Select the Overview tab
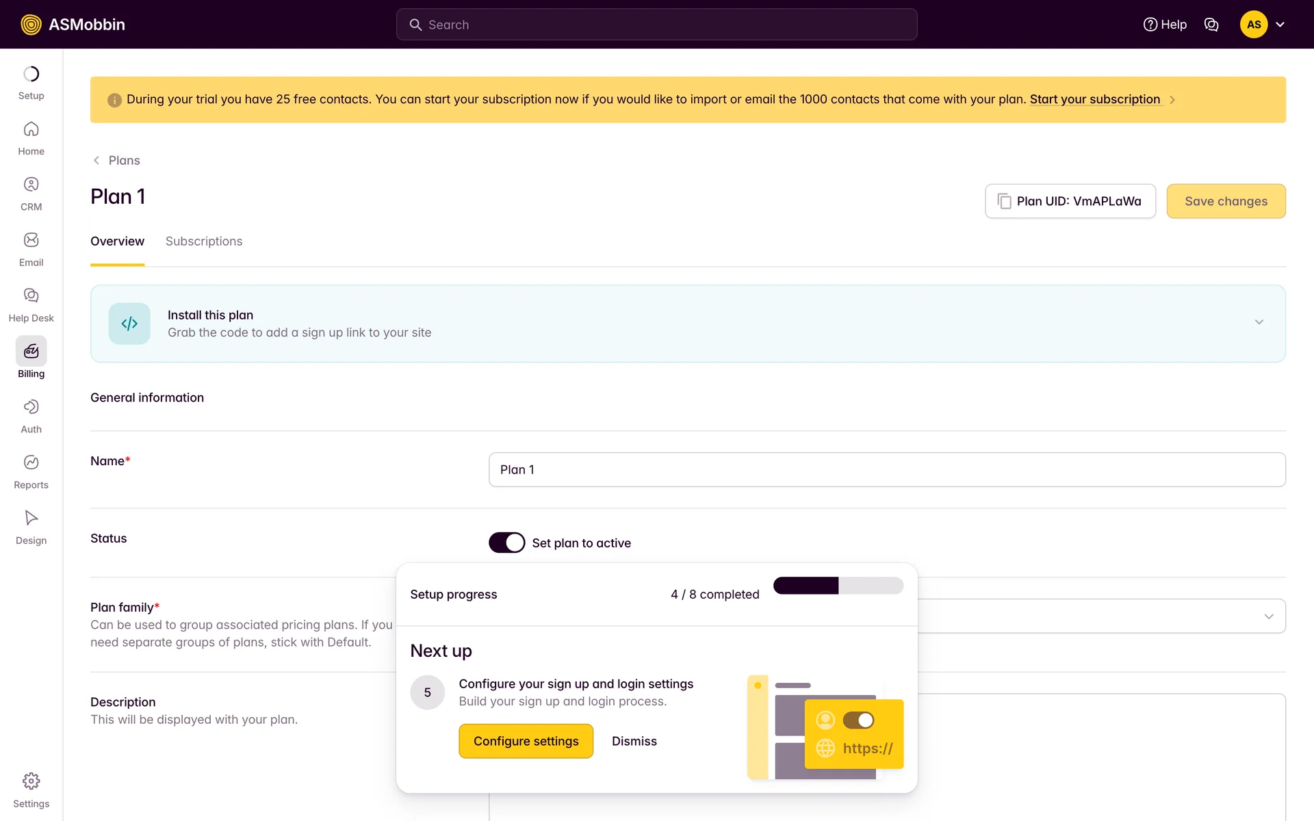Image resolution: width=1314 pixels, height=821 pixels. 117,242
